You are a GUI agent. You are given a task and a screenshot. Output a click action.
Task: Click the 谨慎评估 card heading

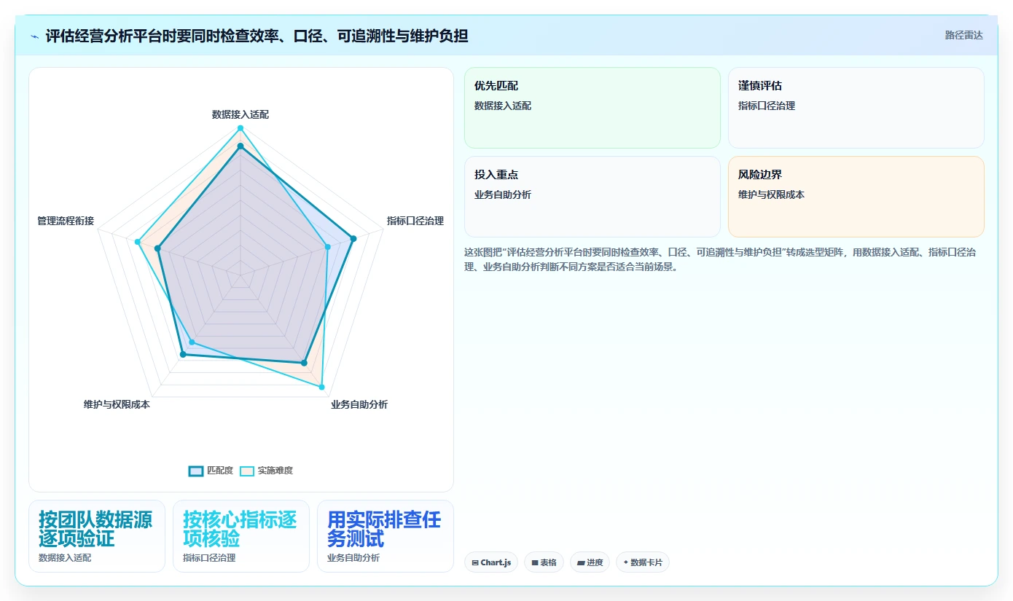(760, 86)
